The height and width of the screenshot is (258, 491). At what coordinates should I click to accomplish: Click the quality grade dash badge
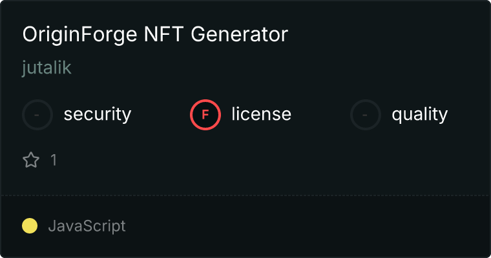click(366, 115)
